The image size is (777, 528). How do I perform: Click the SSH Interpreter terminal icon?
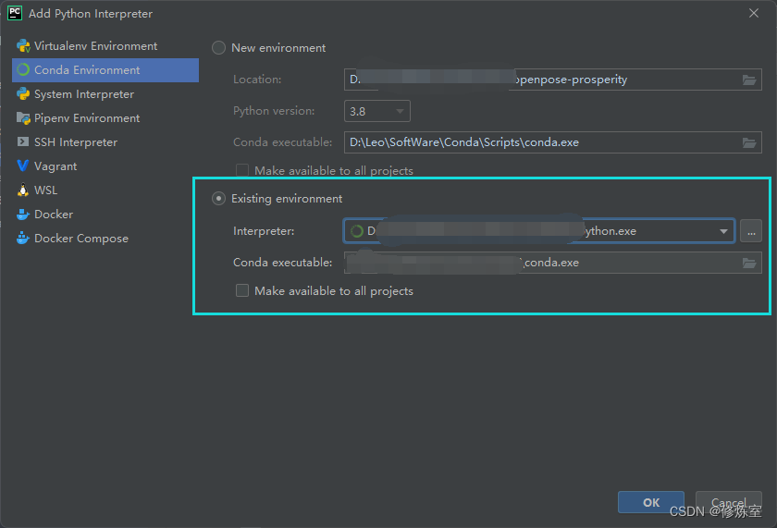(23, 141)
